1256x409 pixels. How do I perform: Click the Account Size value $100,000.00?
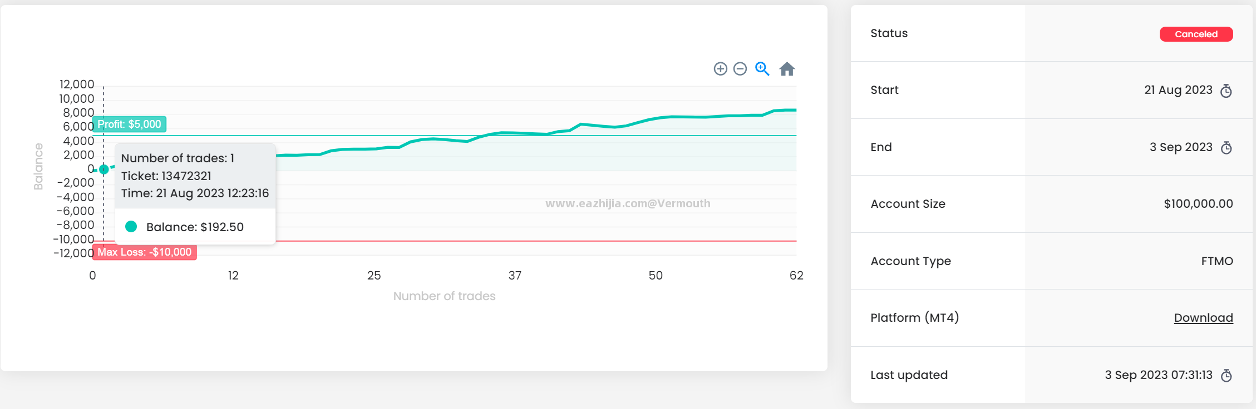point(1198,204)
